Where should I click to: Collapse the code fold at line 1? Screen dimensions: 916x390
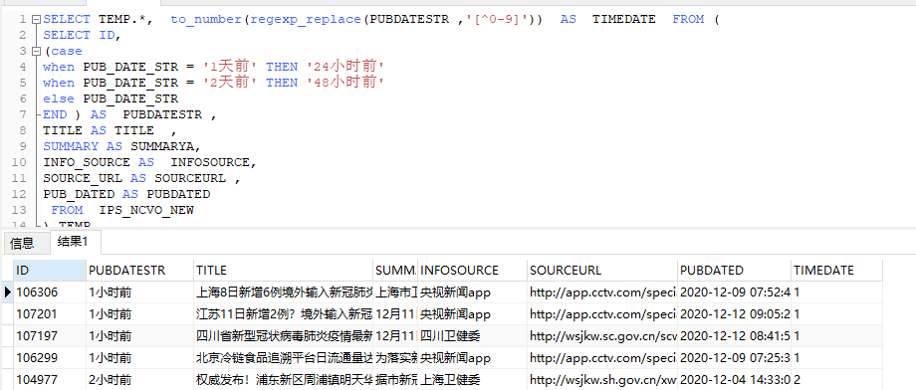pos(36,19)
